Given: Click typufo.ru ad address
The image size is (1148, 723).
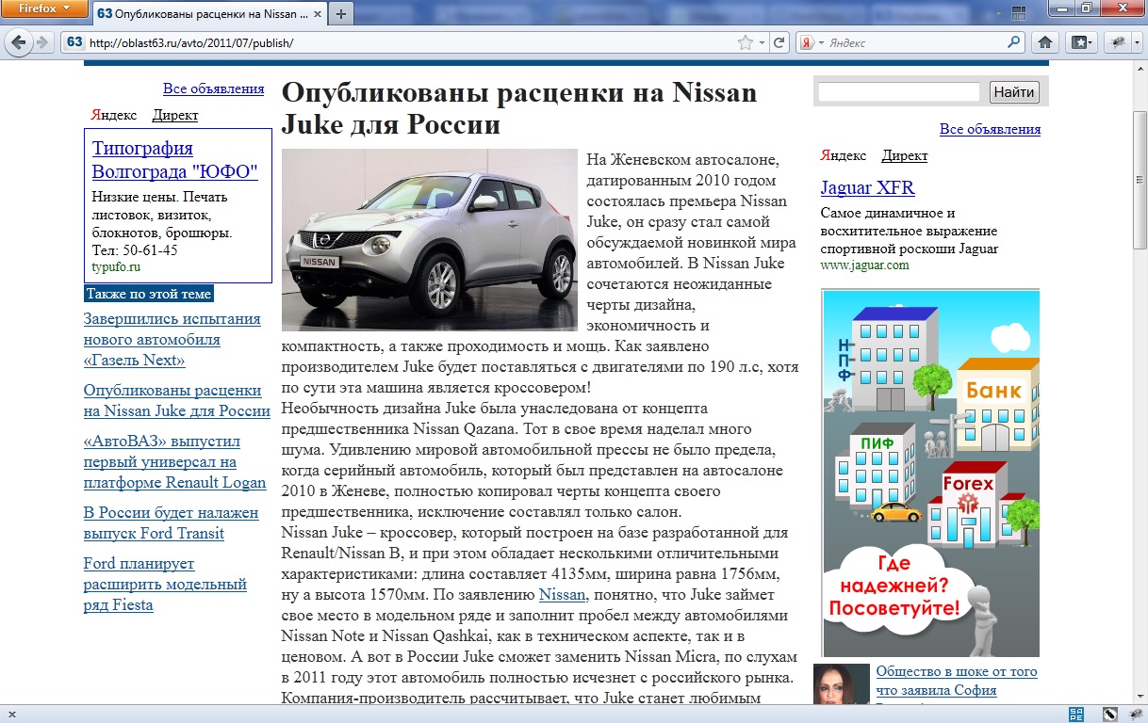Looking at the screenshot, I should pos(116,267).
